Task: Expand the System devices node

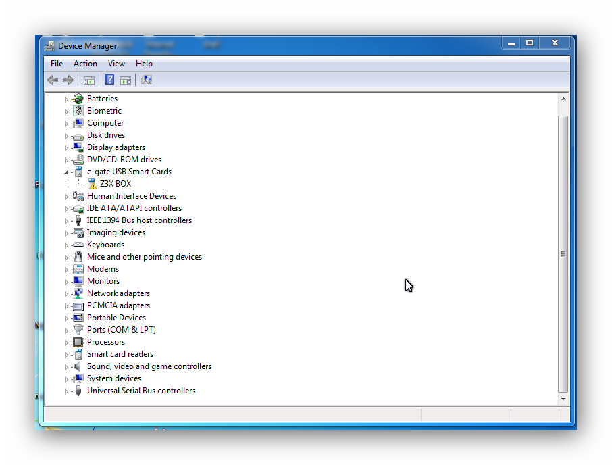Action: (x=66, y=379)
